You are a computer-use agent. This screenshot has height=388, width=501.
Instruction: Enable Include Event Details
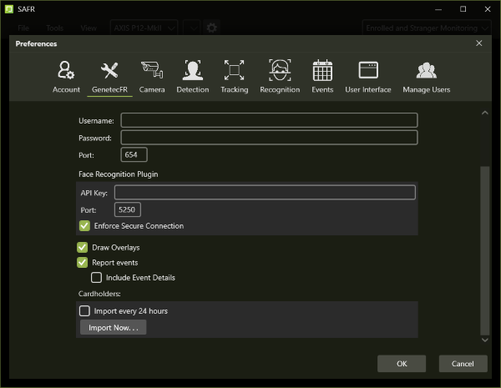point(96,278)
